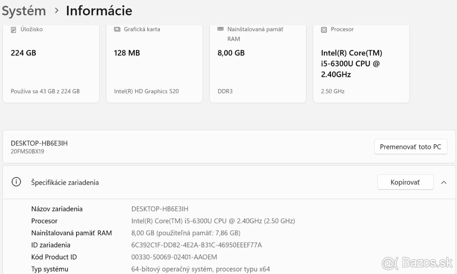Copy device specs with Kopírovať button
The image size is (457, 274).
(x=405, y=182)
